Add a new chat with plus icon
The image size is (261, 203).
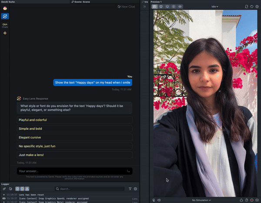pyautogui.click(x=5, y=33)
